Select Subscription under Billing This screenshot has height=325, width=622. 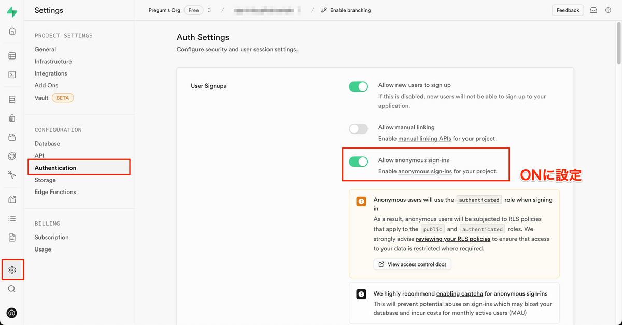coord(51,237)
